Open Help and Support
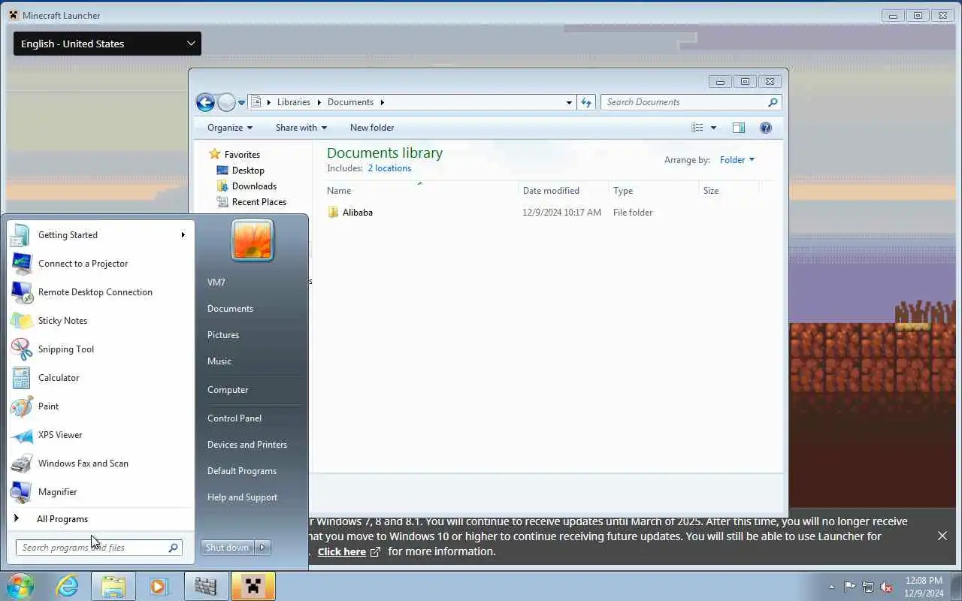 [x=242, y=497]
